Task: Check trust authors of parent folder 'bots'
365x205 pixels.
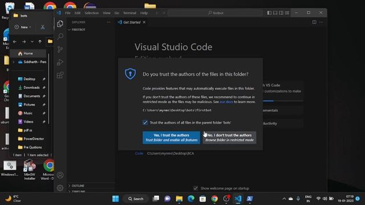Action: (145, 122)
